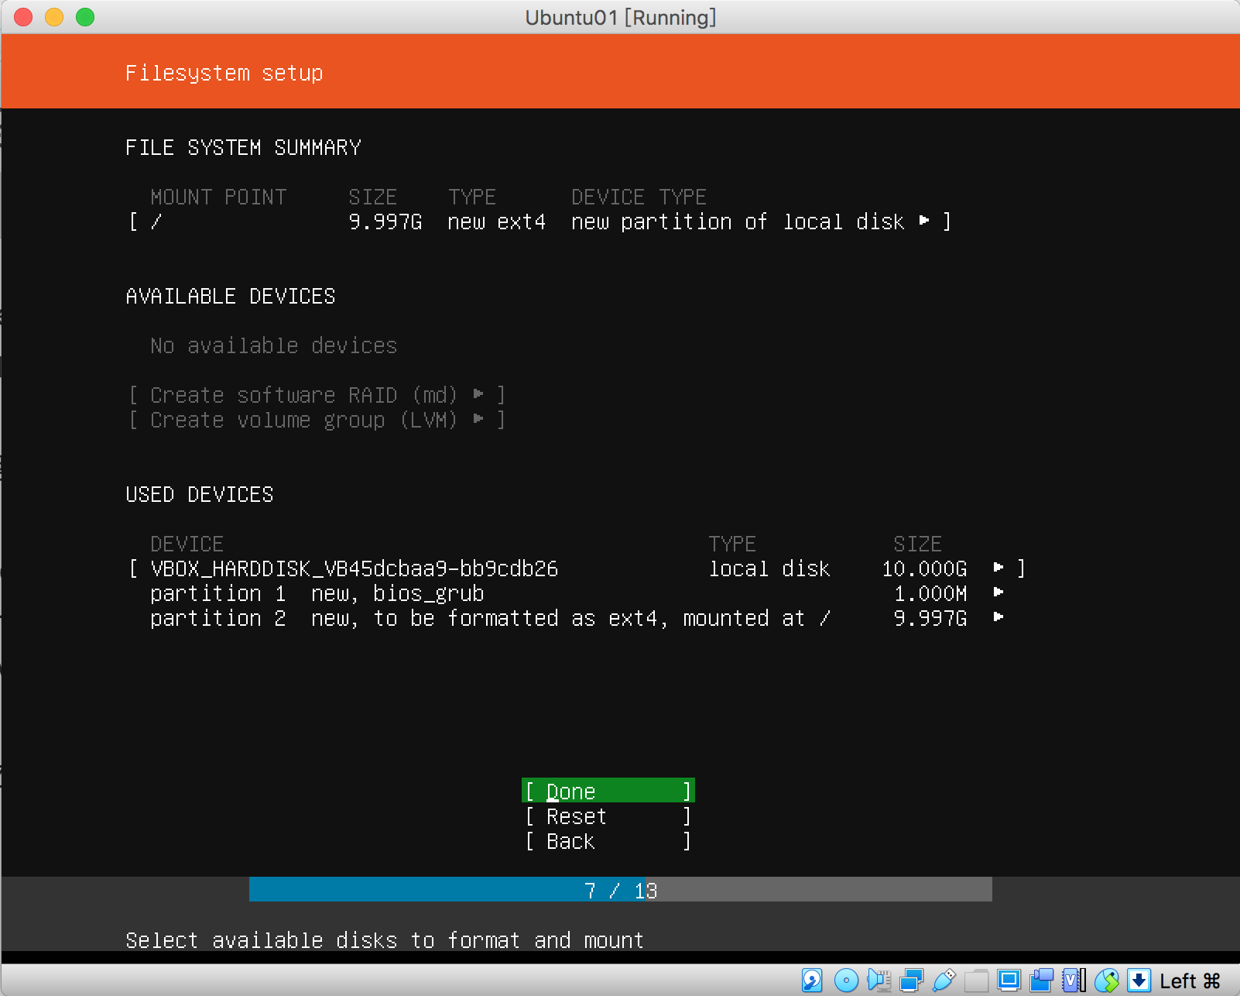
Task: Click the MOUNT POINT column header
Action: coord(218,197)
